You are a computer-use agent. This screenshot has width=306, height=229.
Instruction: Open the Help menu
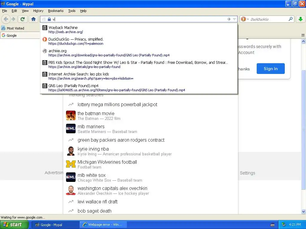(83, 11)
